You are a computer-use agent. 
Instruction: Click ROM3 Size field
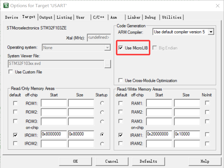(81, 121)
